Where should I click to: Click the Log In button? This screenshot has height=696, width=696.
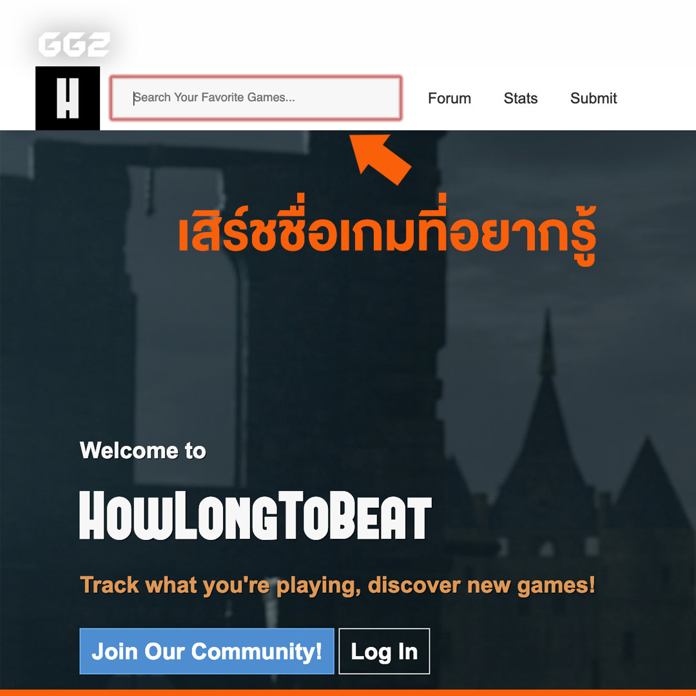pyautogui.click(x=384, y=651)
